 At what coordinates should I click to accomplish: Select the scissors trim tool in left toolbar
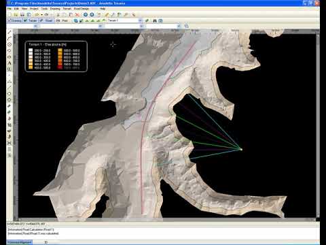(10, 143)
